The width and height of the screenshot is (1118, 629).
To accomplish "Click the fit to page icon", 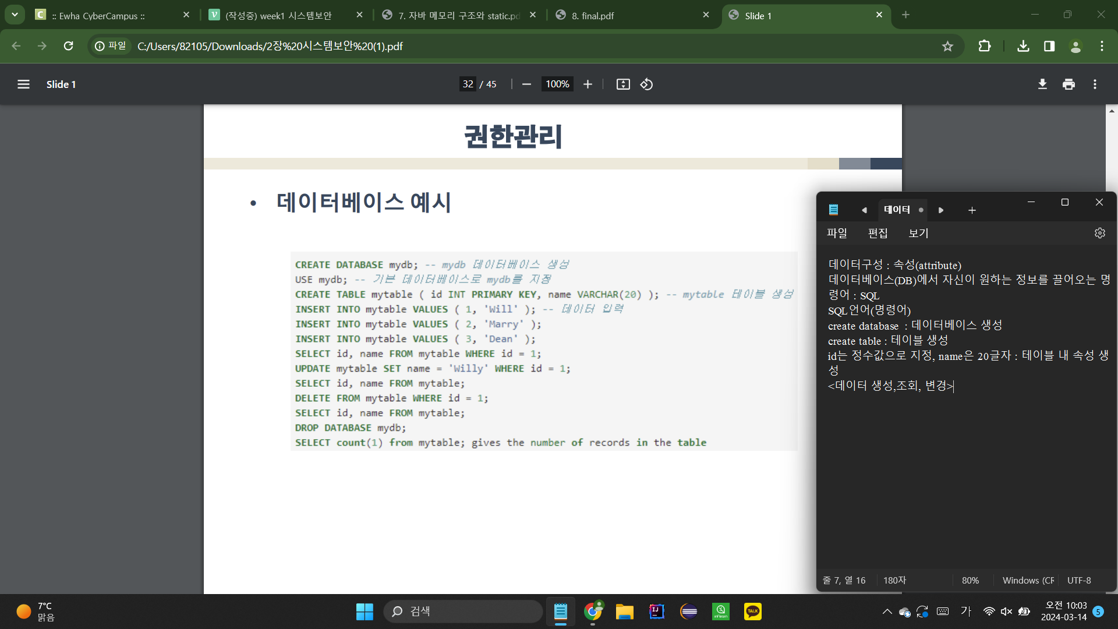I will [623, 84].
